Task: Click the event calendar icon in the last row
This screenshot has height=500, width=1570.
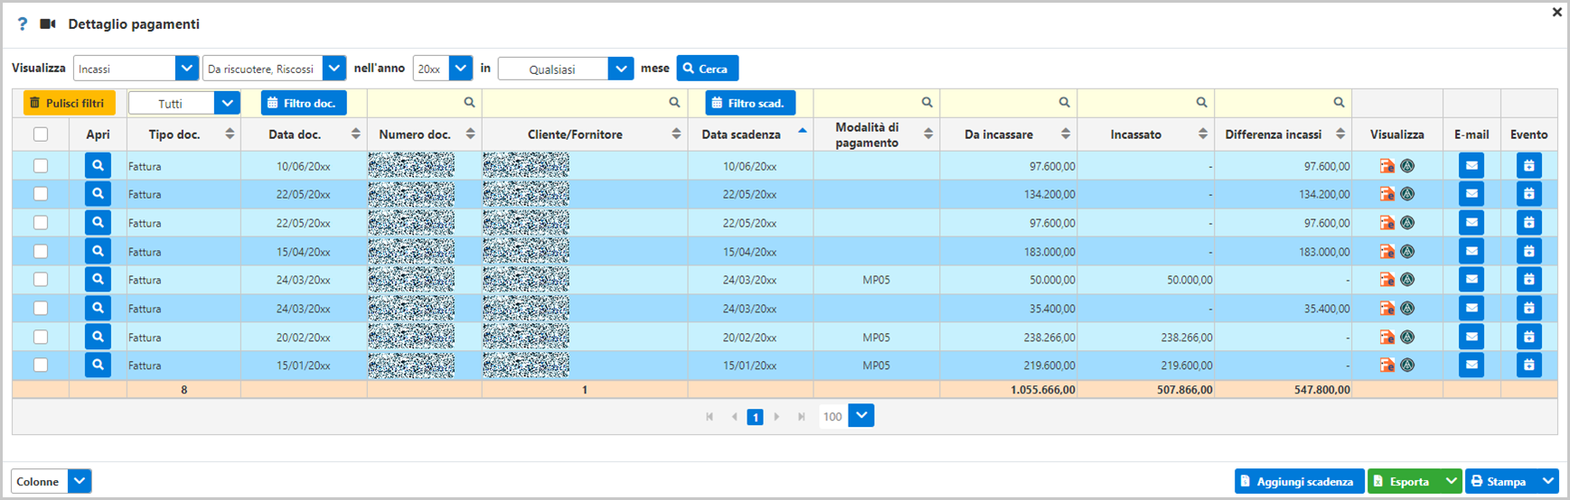Action: 1528,366
